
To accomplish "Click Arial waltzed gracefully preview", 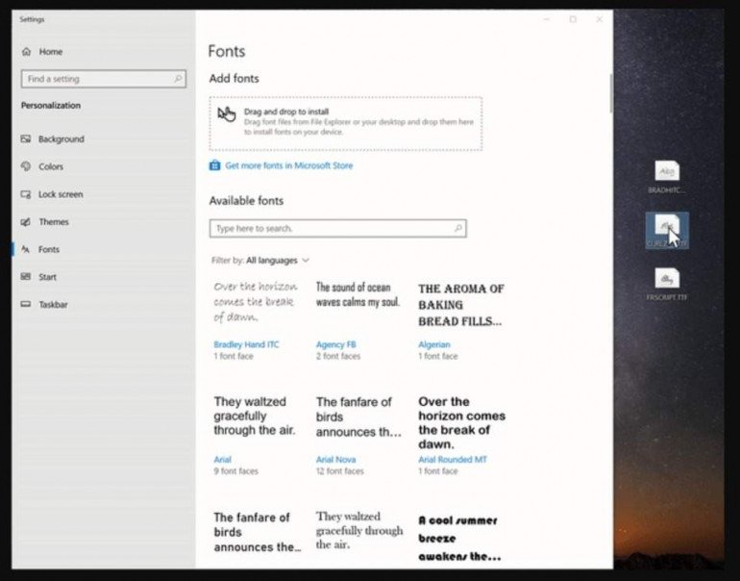I will coord(255,416).
